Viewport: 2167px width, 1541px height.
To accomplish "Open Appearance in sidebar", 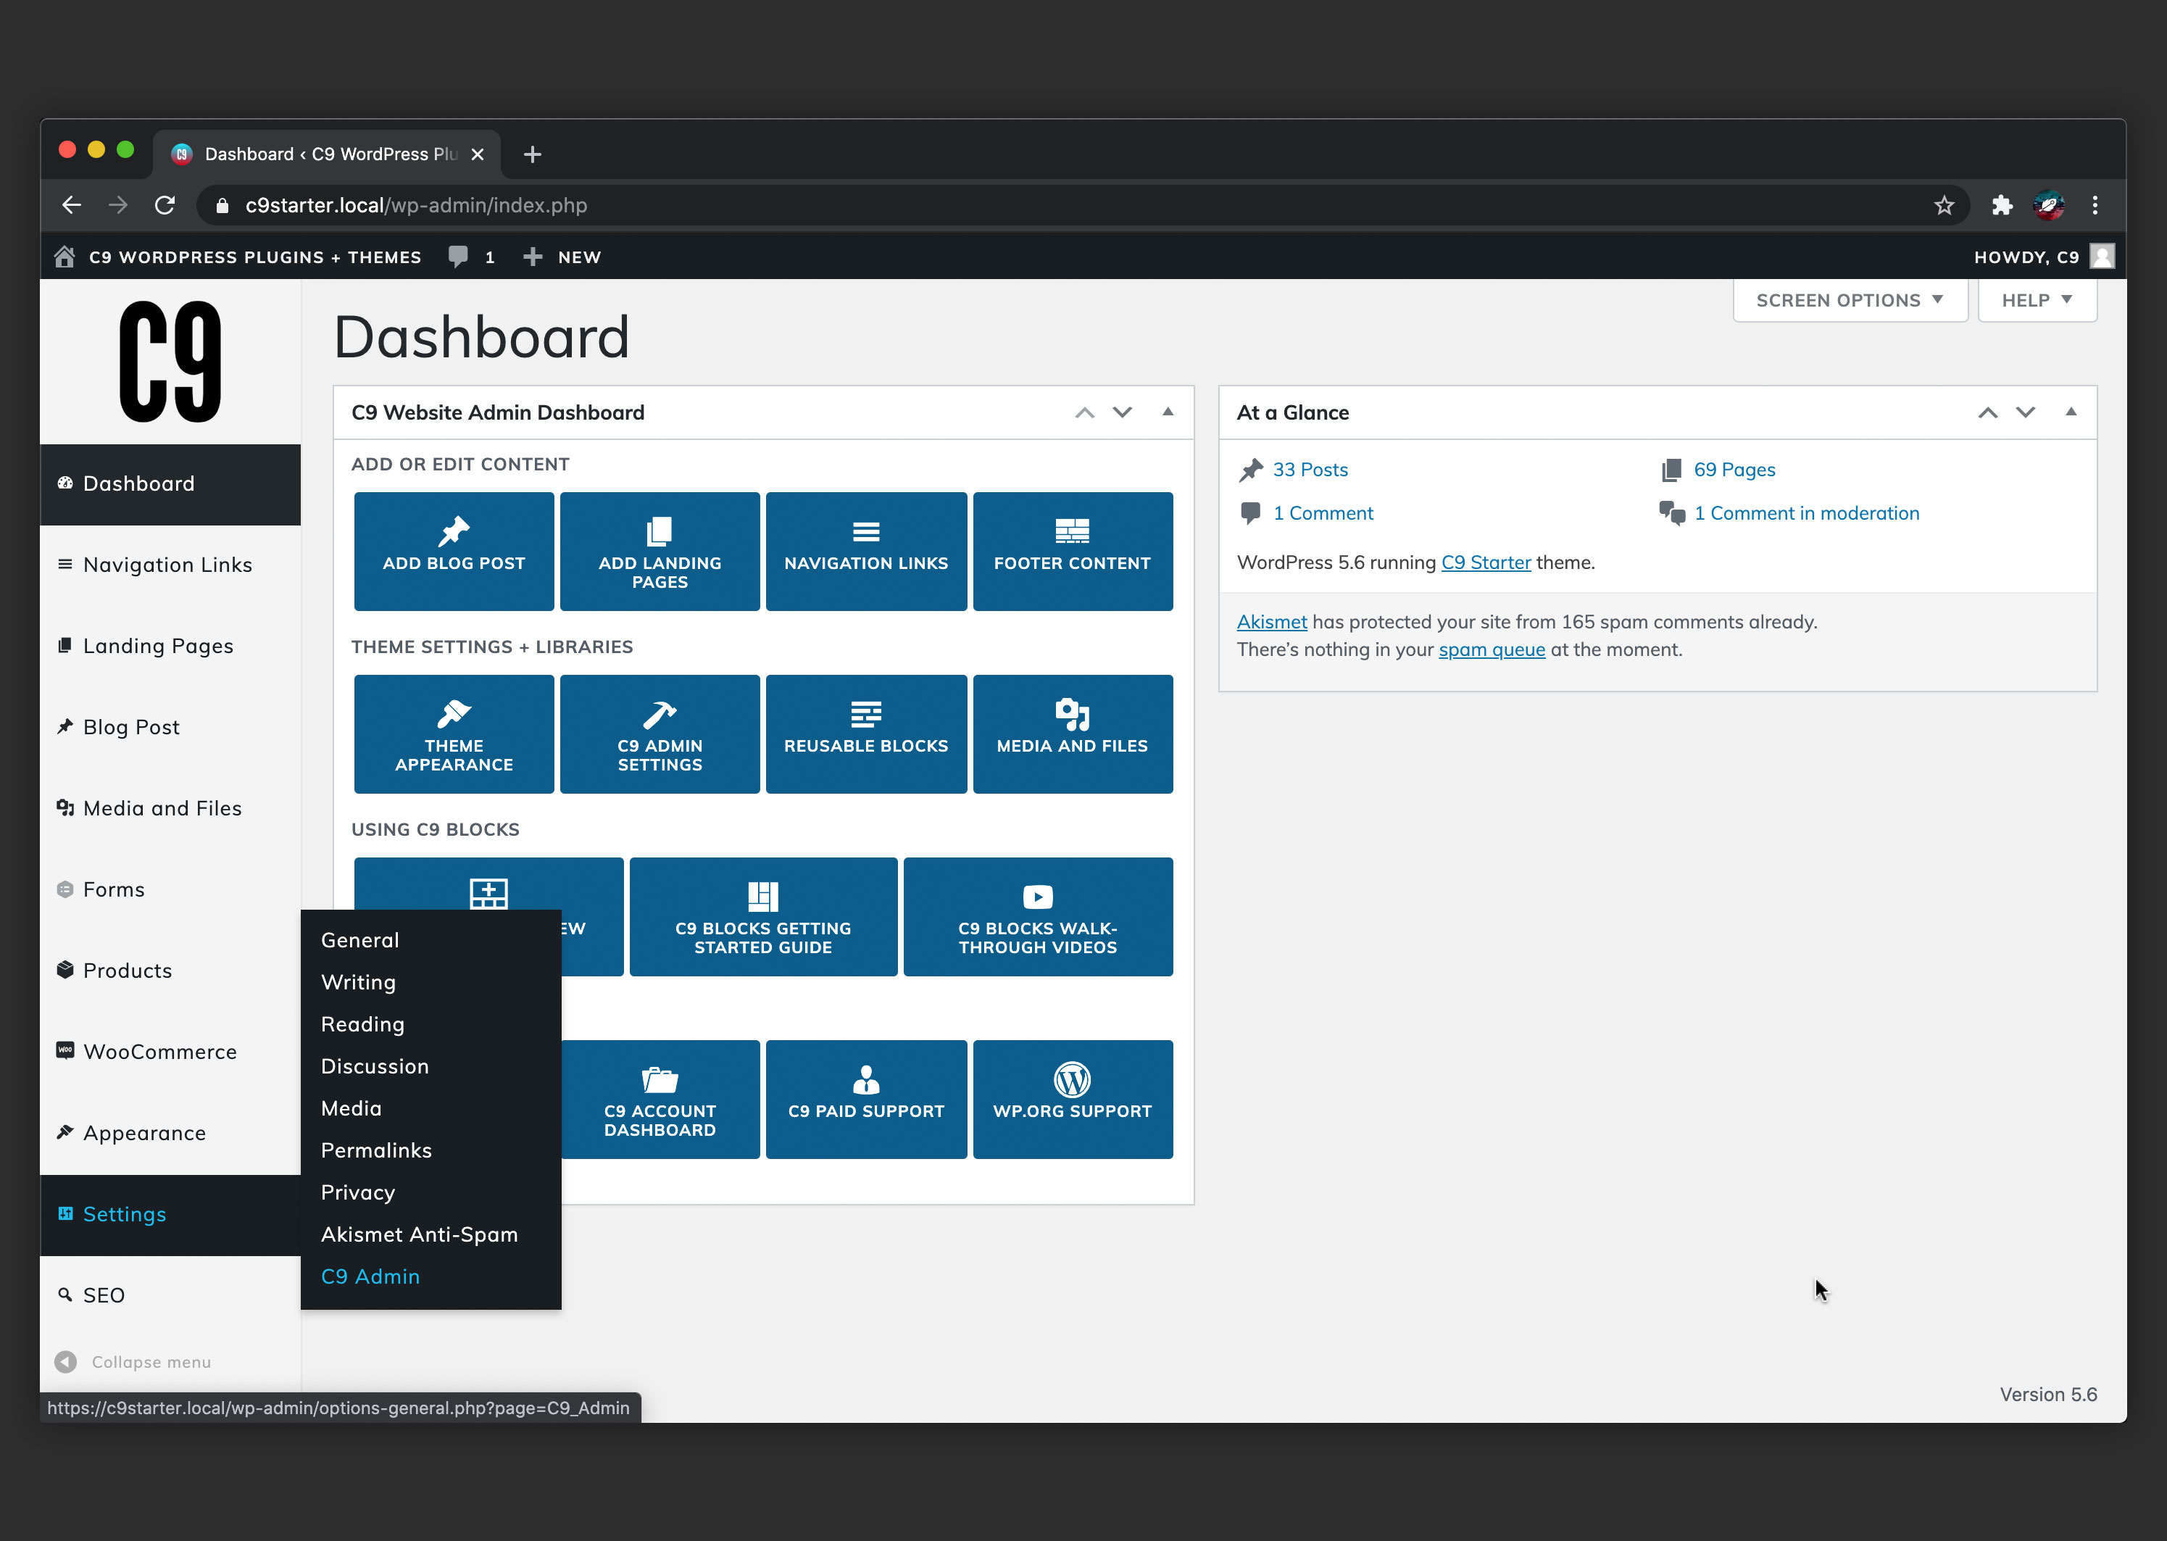I will coord(171,1133).
